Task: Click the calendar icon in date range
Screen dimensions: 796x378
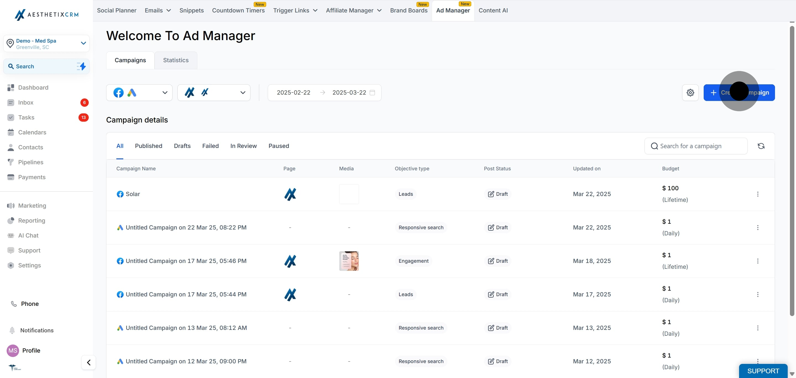Action: coord(372,92)
